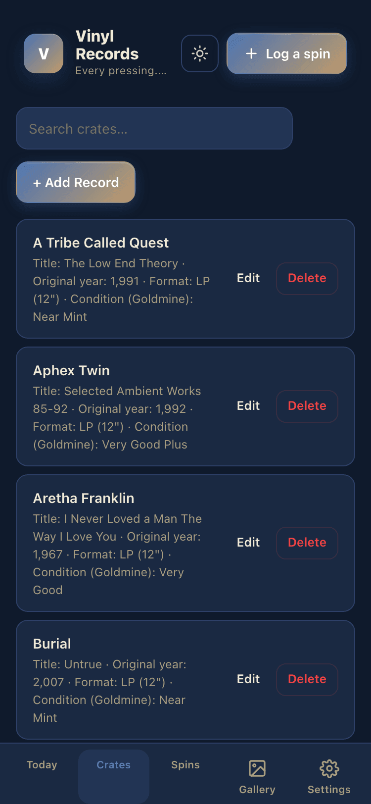Delete the Aphex Twin record
Image resolution: width=371 pixels, height=804 pixels.
(307, 406)
